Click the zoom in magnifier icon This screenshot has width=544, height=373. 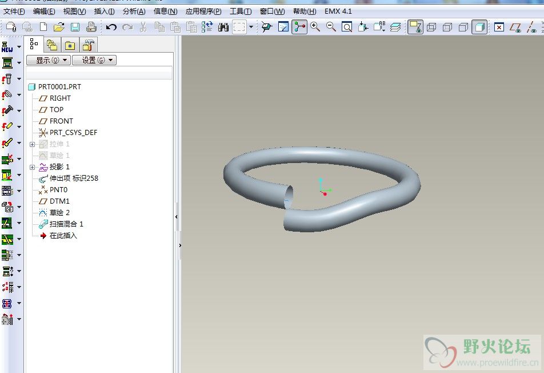tap(315, 27)
